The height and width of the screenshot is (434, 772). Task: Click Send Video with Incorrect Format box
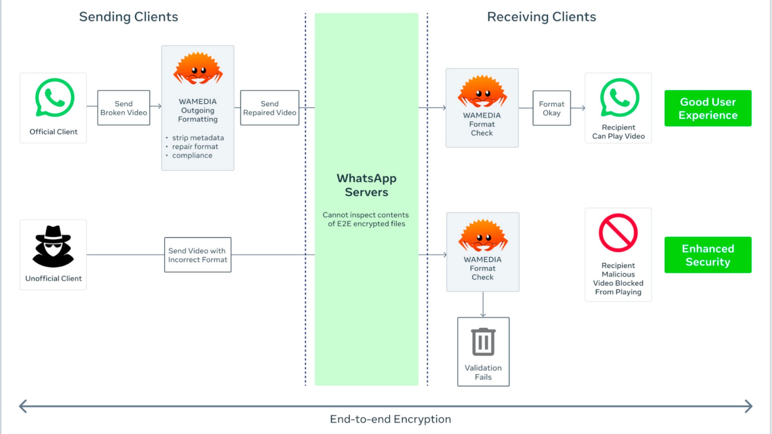[x=197, y=255]
